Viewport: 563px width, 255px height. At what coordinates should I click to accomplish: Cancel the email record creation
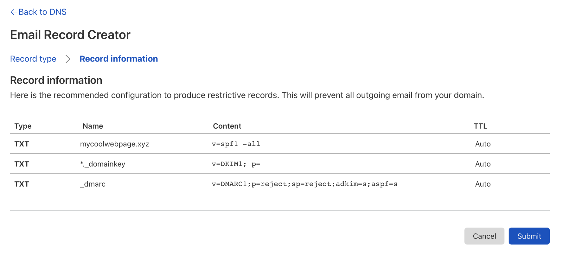(484, 236)
